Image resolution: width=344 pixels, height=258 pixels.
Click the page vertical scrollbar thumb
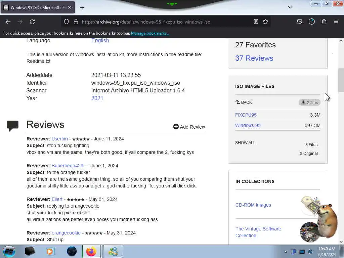coord(341,80)
